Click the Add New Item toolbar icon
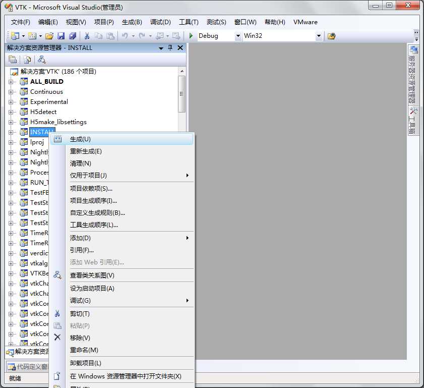Image resolution: width=424 pixels, height=388 pixels. pyautogui.click(x=32, y=36)
